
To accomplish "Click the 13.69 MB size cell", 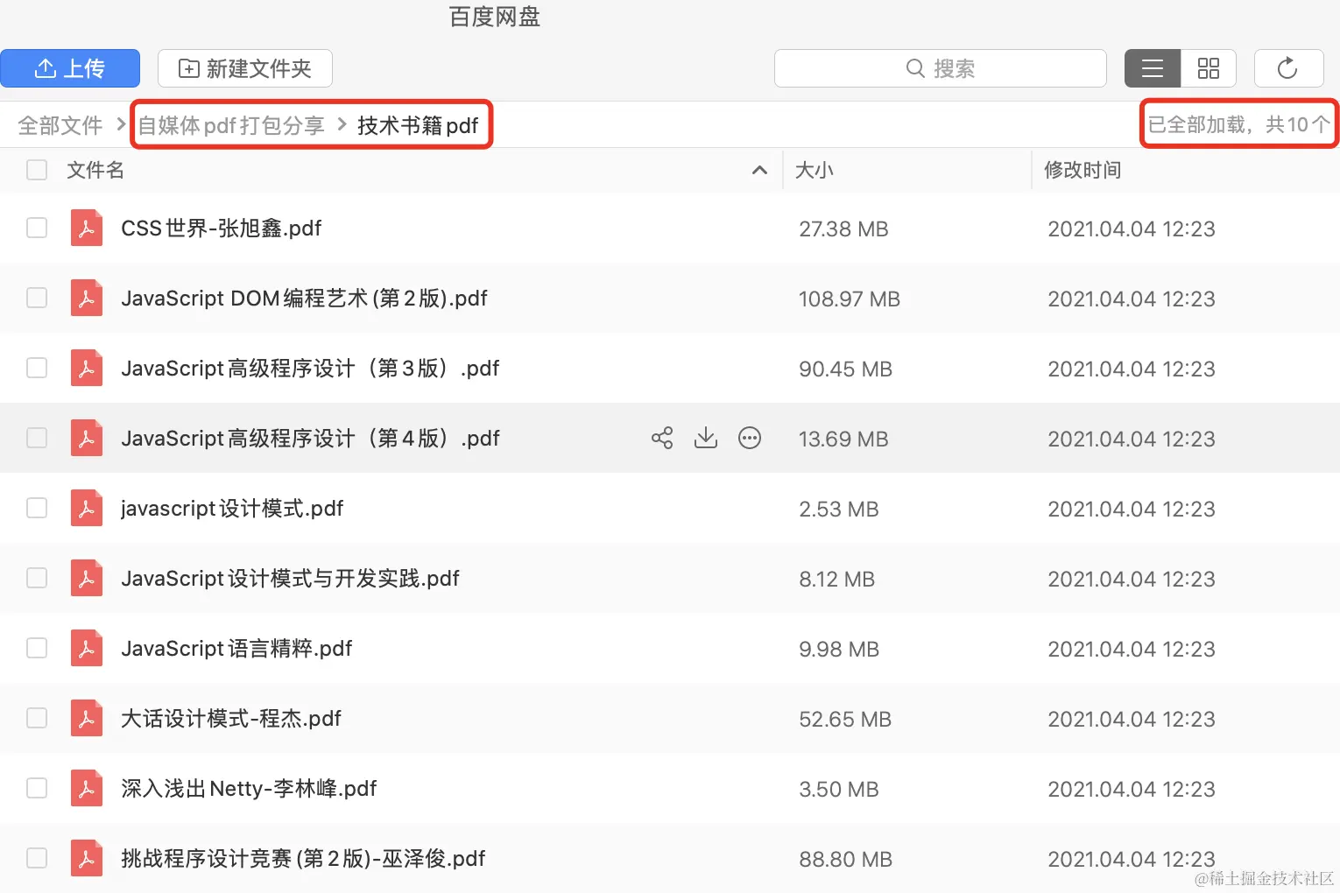I will coord(843,439).
